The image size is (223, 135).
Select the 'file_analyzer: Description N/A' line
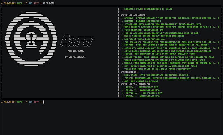143,30
